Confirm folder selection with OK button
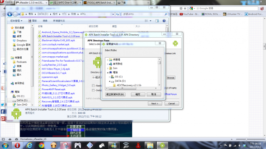 (x=138, y=94)
